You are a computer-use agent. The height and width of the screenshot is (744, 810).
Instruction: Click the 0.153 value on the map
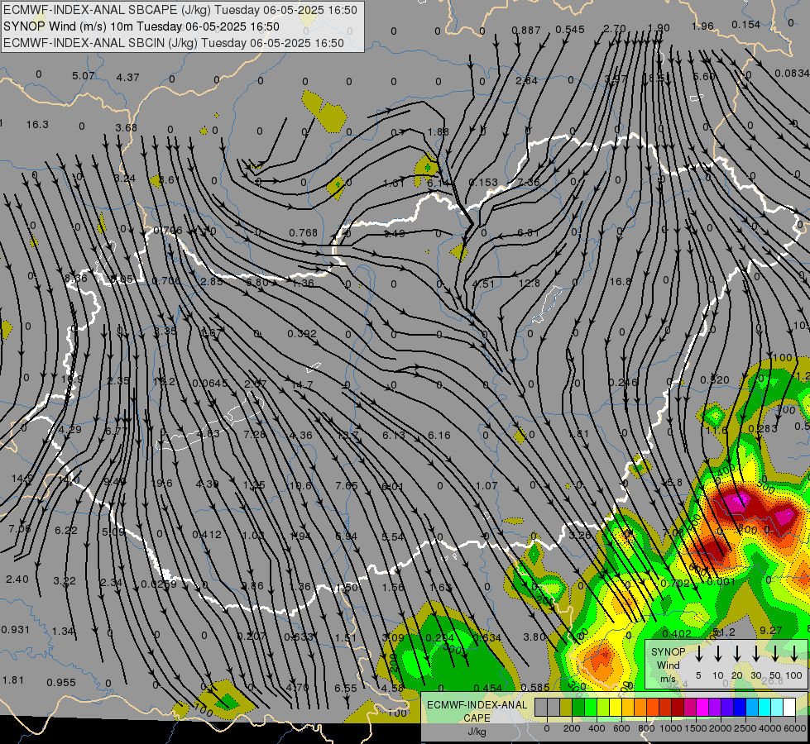coord(483,182)
